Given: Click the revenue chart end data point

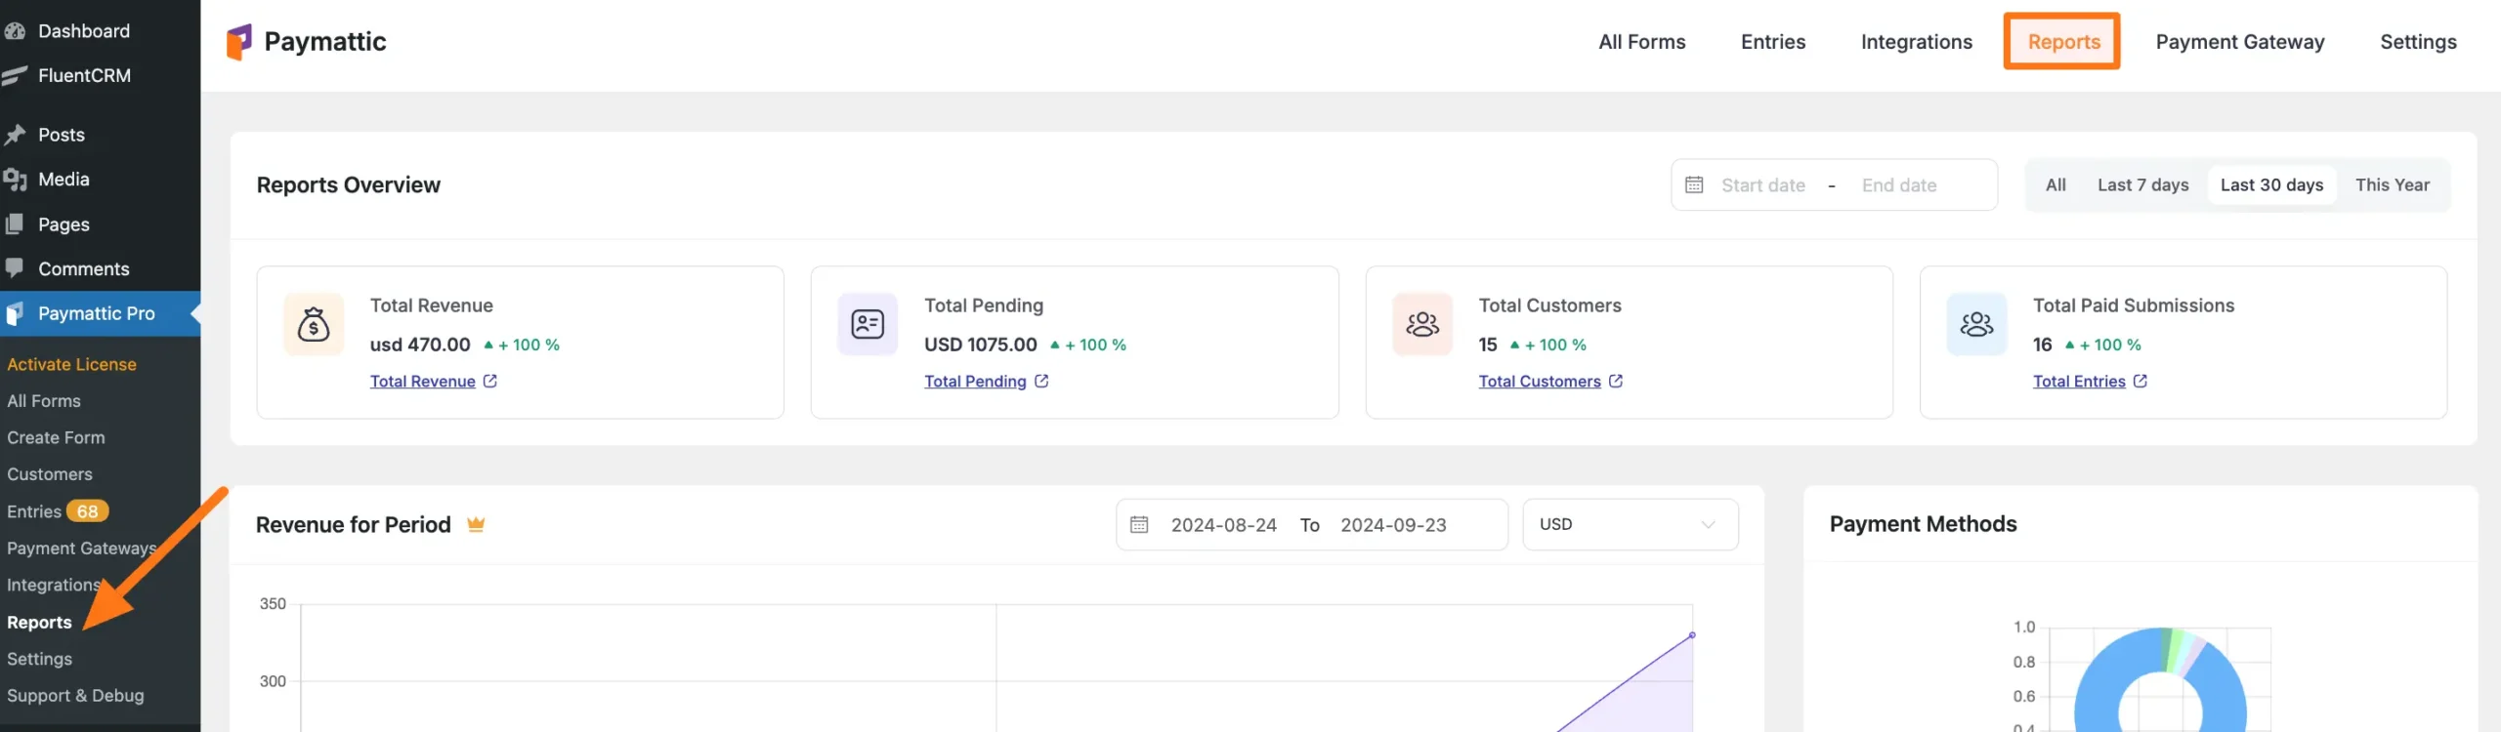Looking at the screenshot, I should [1692, 635].
